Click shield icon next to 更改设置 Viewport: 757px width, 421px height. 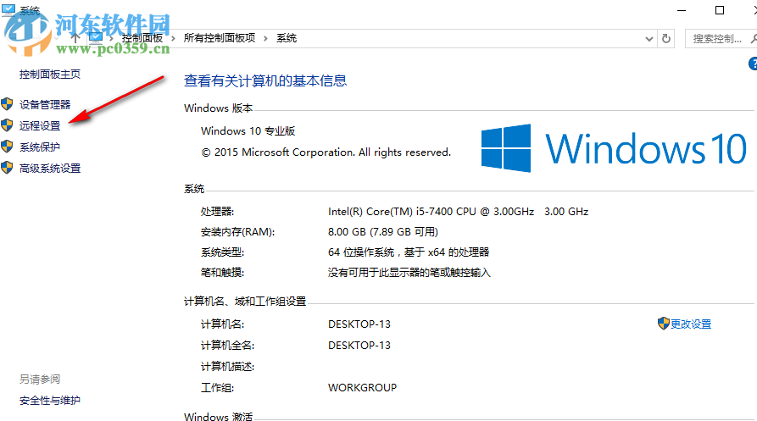664,323
